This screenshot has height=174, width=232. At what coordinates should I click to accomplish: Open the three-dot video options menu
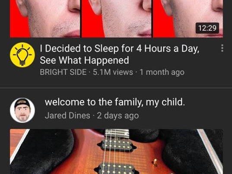click(222, 48)
